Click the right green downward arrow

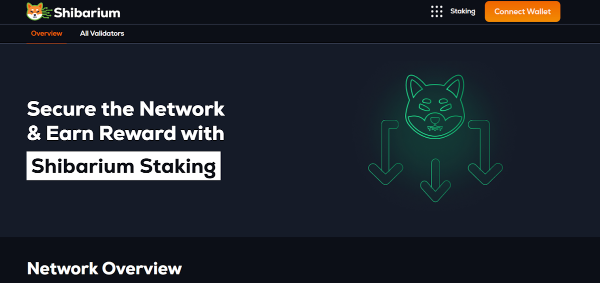tap(485, 152)
